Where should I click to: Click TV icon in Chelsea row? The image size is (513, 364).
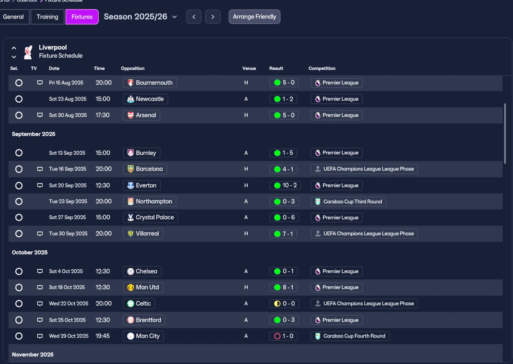click(x=40, y=271)
